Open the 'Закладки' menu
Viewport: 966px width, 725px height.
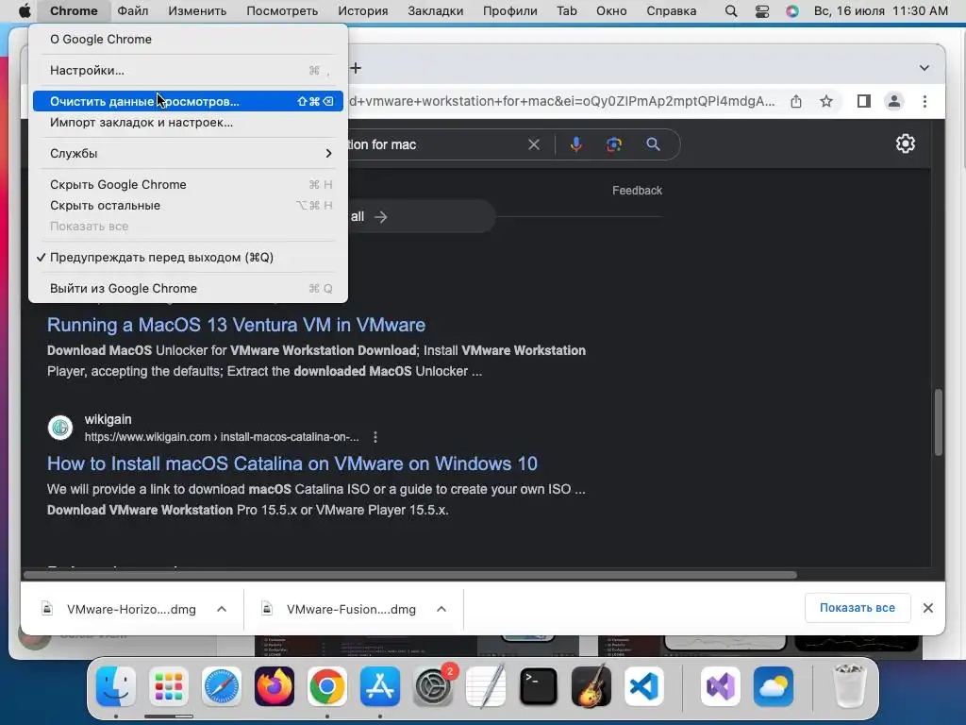[x=436, y=11]
